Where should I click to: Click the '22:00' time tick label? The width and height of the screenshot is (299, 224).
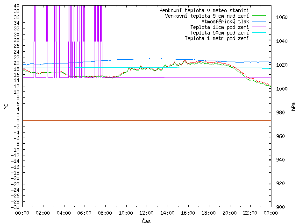click(x=250, y=213)
